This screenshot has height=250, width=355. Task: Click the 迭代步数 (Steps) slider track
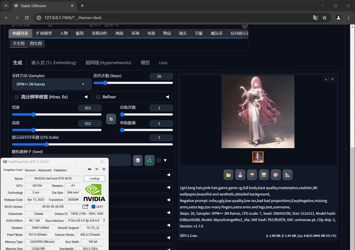tap(133, 83)
